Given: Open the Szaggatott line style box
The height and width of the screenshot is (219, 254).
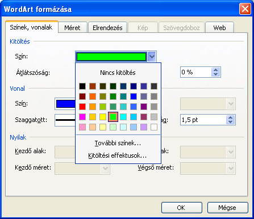Looking at the screenshot, I should pos(65,120).
